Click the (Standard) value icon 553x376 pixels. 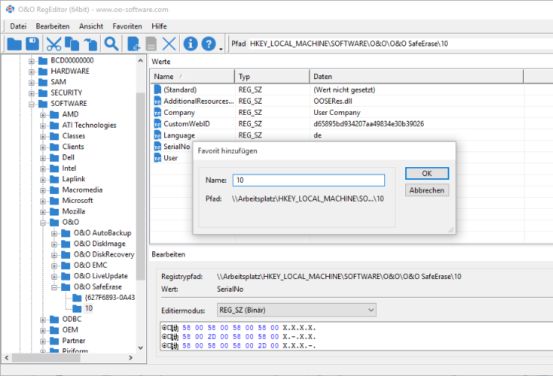pos(157,90)
